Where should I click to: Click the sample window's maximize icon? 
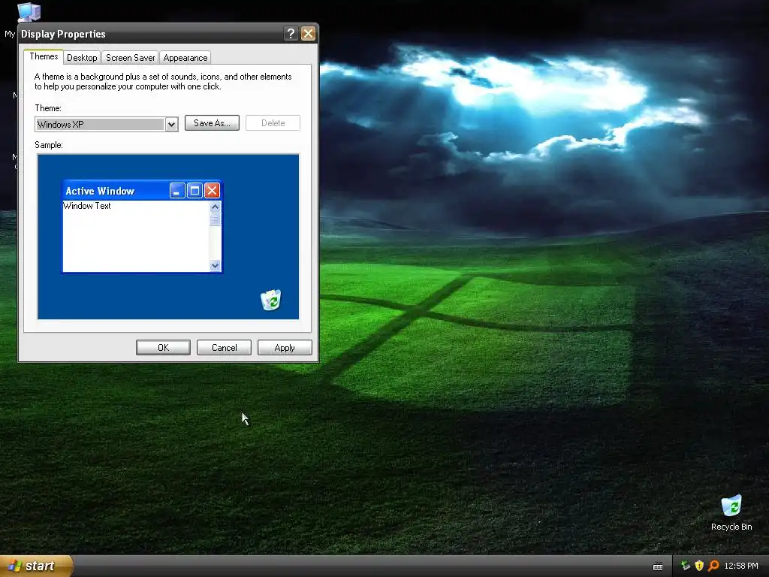coord(195,190)
